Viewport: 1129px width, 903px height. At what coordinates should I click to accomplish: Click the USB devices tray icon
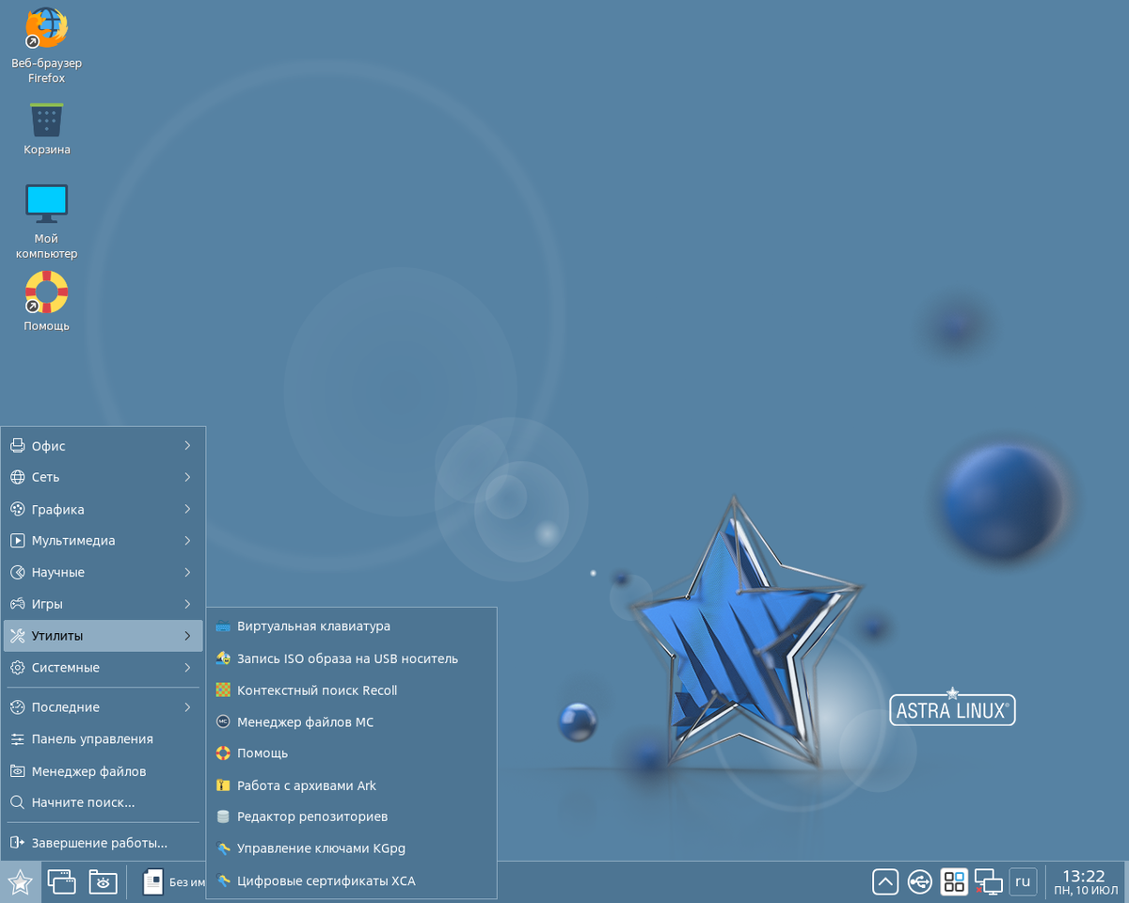(x=919, y=882)
